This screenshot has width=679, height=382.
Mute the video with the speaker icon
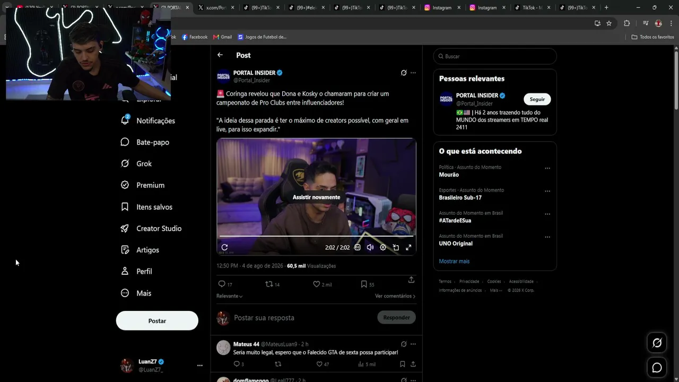[370, 247]
